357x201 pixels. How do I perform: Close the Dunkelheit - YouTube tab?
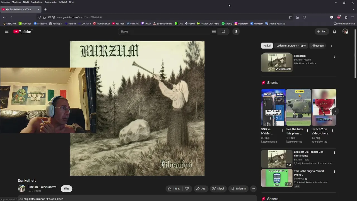38,9
